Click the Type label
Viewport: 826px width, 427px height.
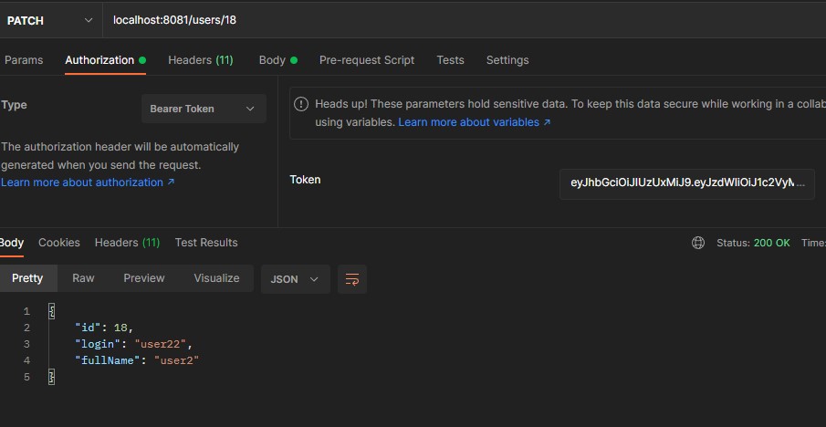15,105
